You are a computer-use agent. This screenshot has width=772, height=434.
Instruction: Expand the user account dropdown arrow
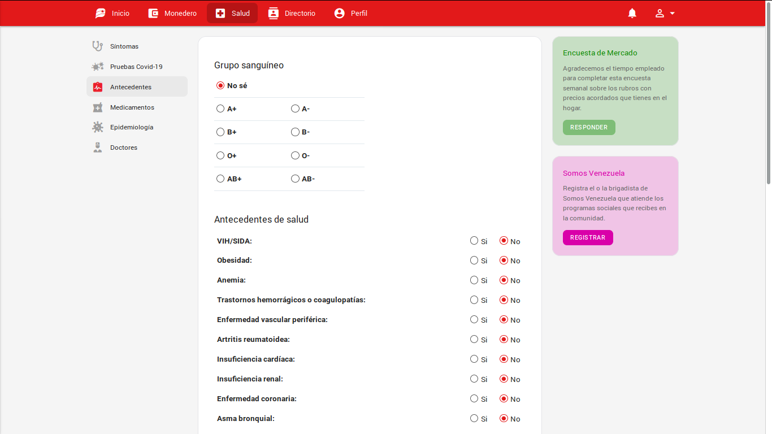(x=672, y=13)
